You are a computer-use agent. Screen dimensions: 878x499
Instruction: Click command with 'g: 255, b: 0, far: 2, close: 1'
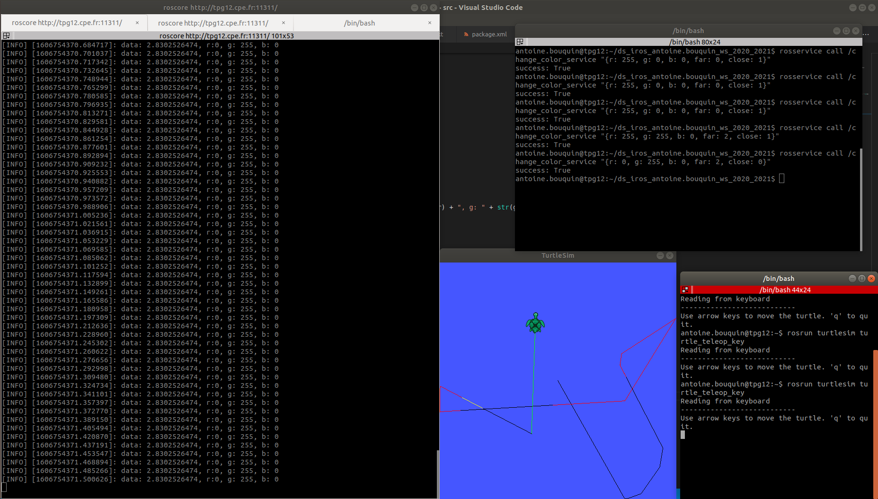click(x=686, y=132)
